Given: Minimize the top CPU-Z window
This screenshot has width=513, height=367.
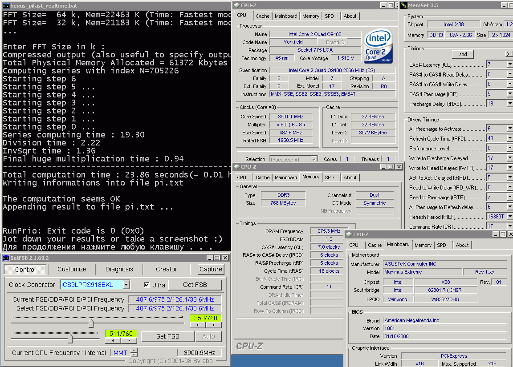Looking at the screenshot, I should coord(384,5).
